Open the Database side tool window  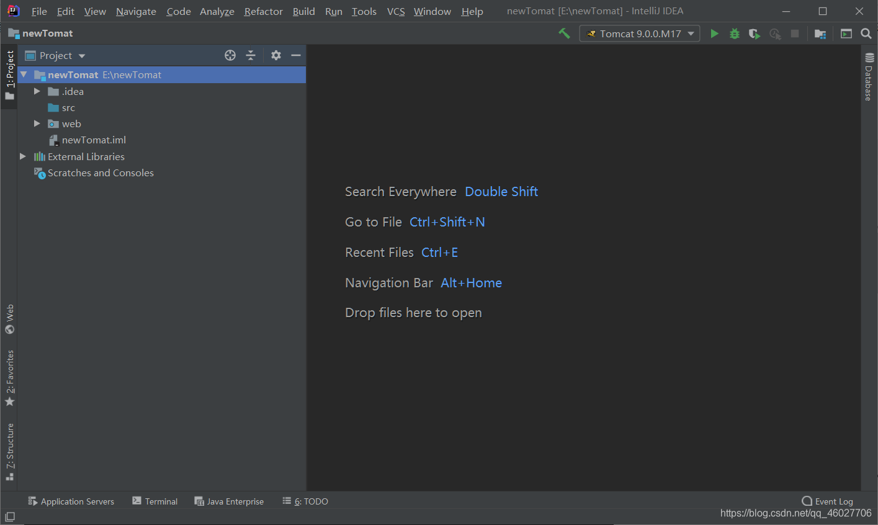point(869,77)
